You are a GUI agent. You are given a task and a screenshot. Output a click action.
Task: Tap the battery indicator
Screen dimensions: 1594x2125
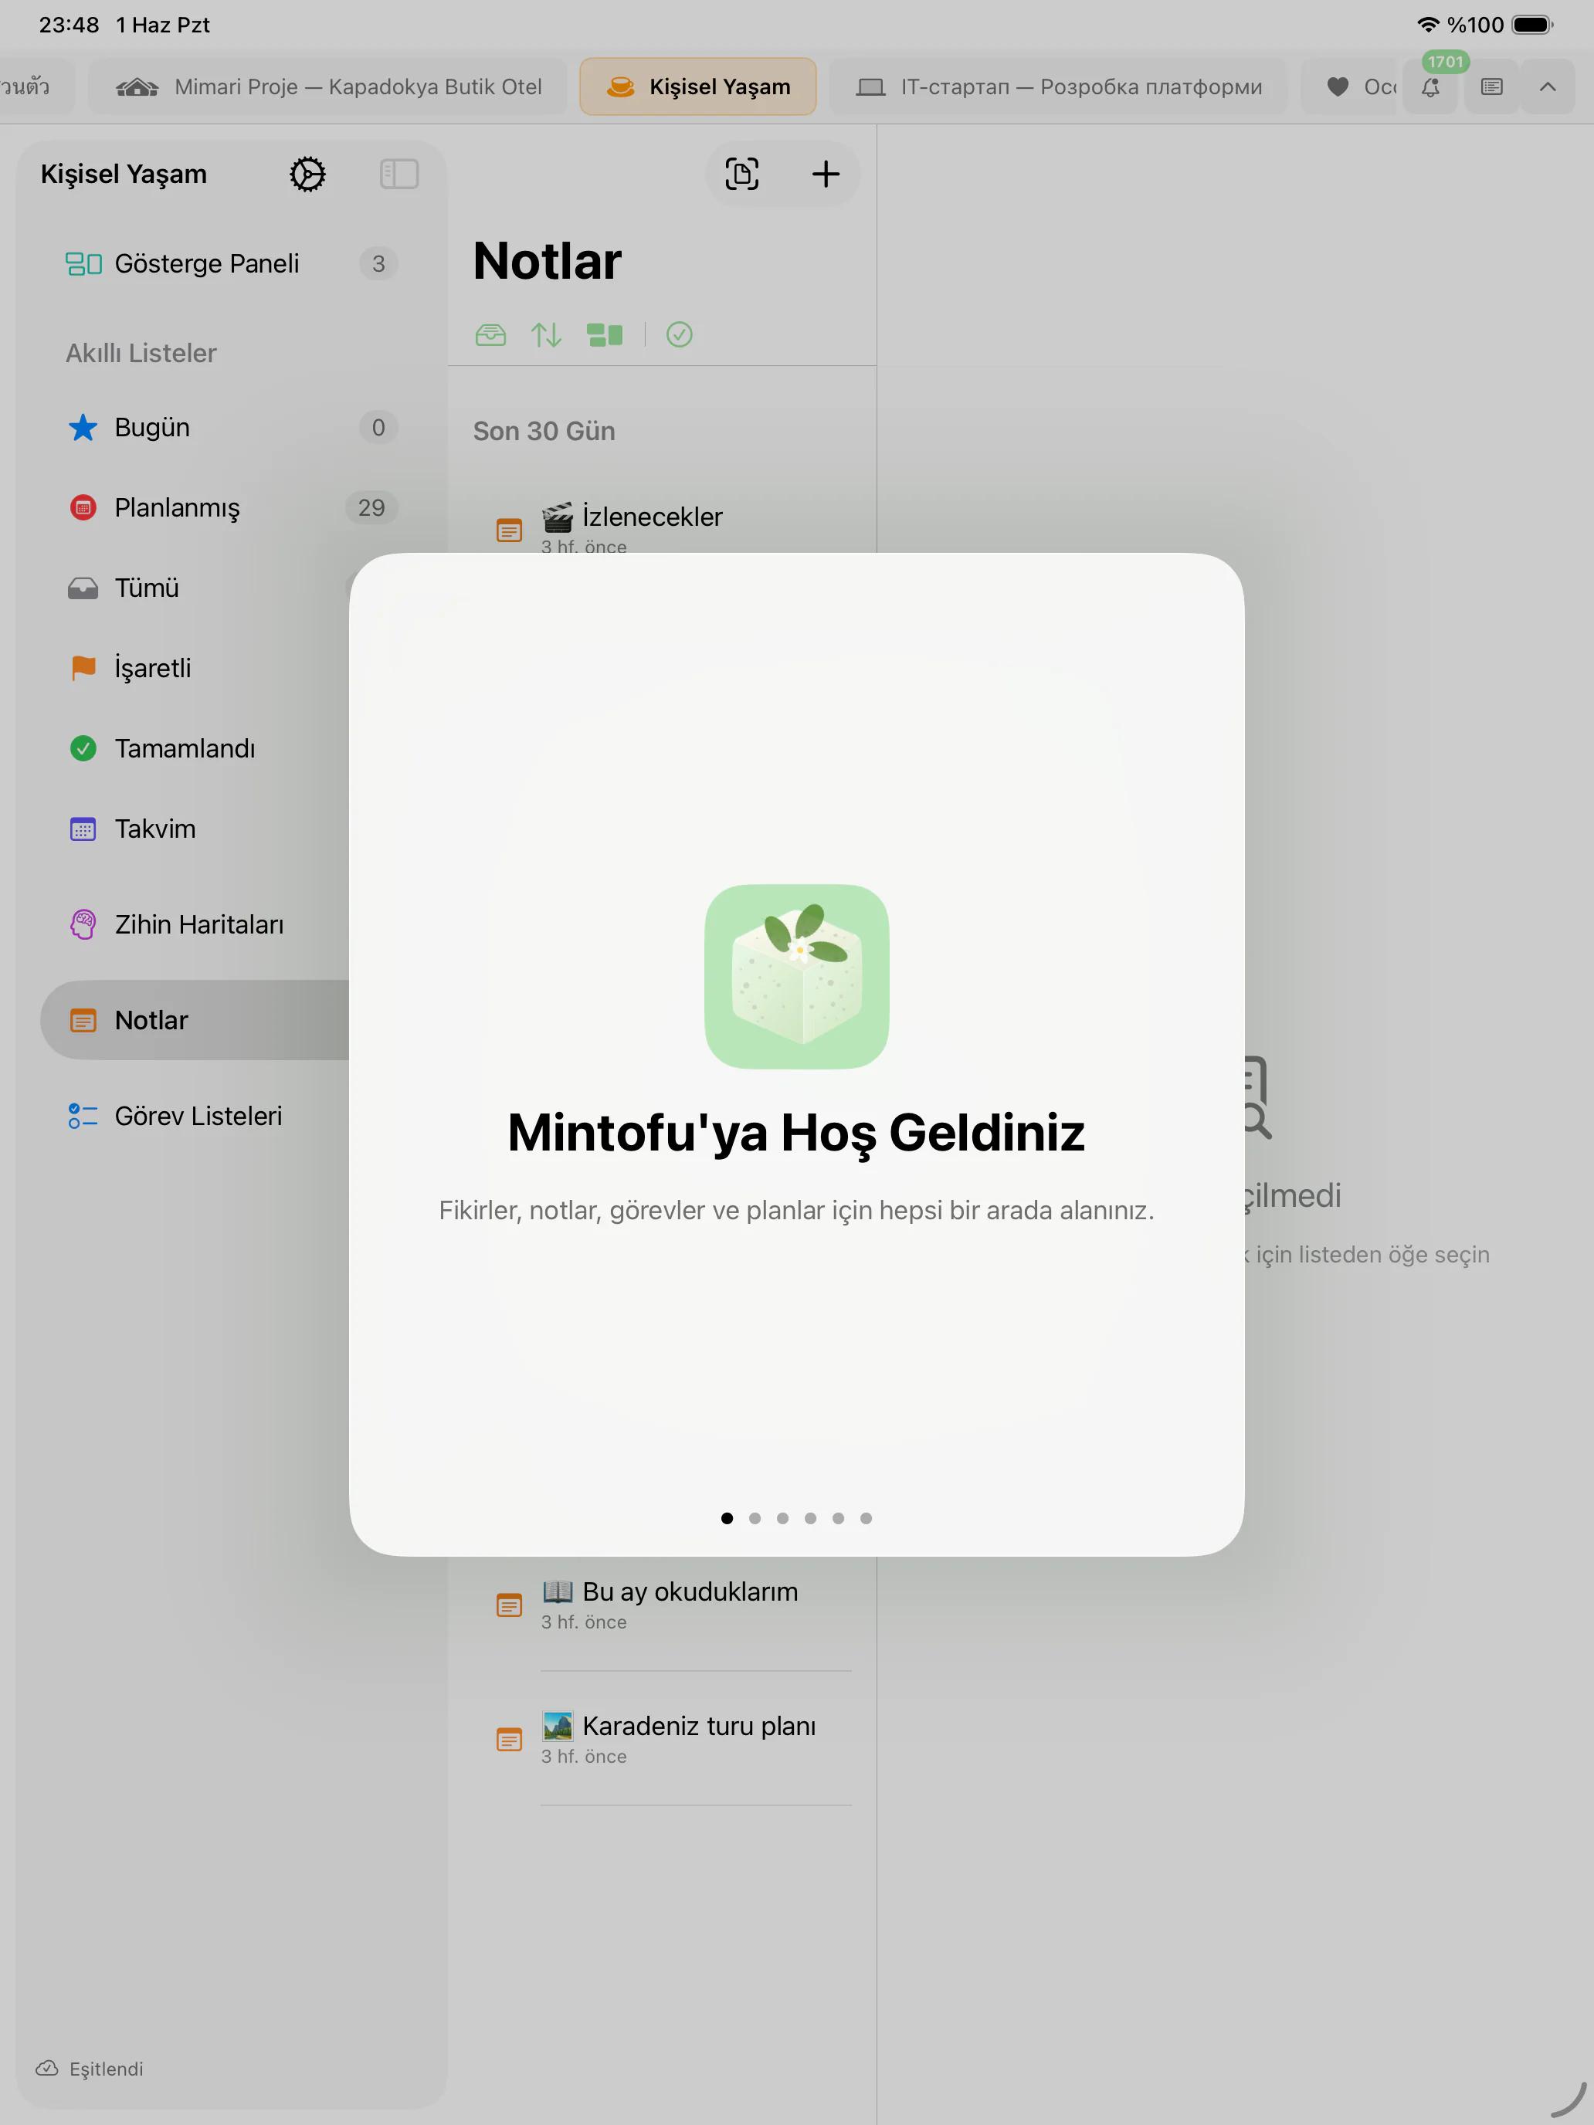point(1532,25)
